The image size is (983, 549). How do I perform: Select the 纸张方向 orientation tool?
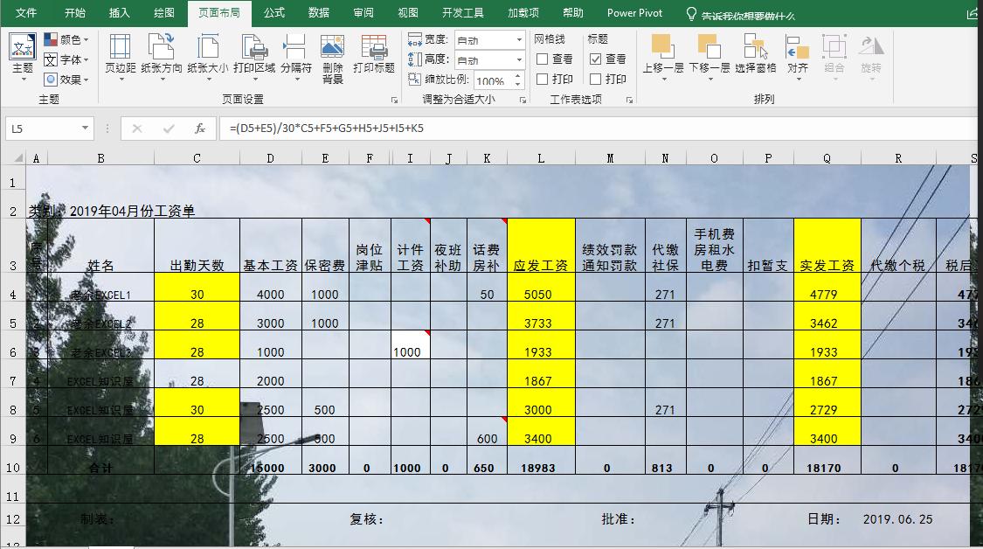[163, 52]
